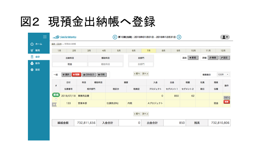Click the 検索 button
This screenshot has width=261, height=147.
tap(213, 58)
